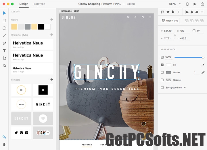Align selection to left edge
The image size is (207, 150).
187,12
